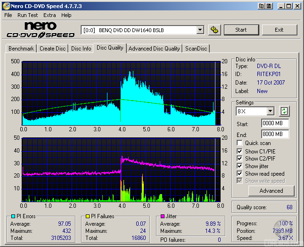Click the green refresh speed icon
The height and width of the screenshot is (247, 304).
pyautogui.click(x=284, y=111)
